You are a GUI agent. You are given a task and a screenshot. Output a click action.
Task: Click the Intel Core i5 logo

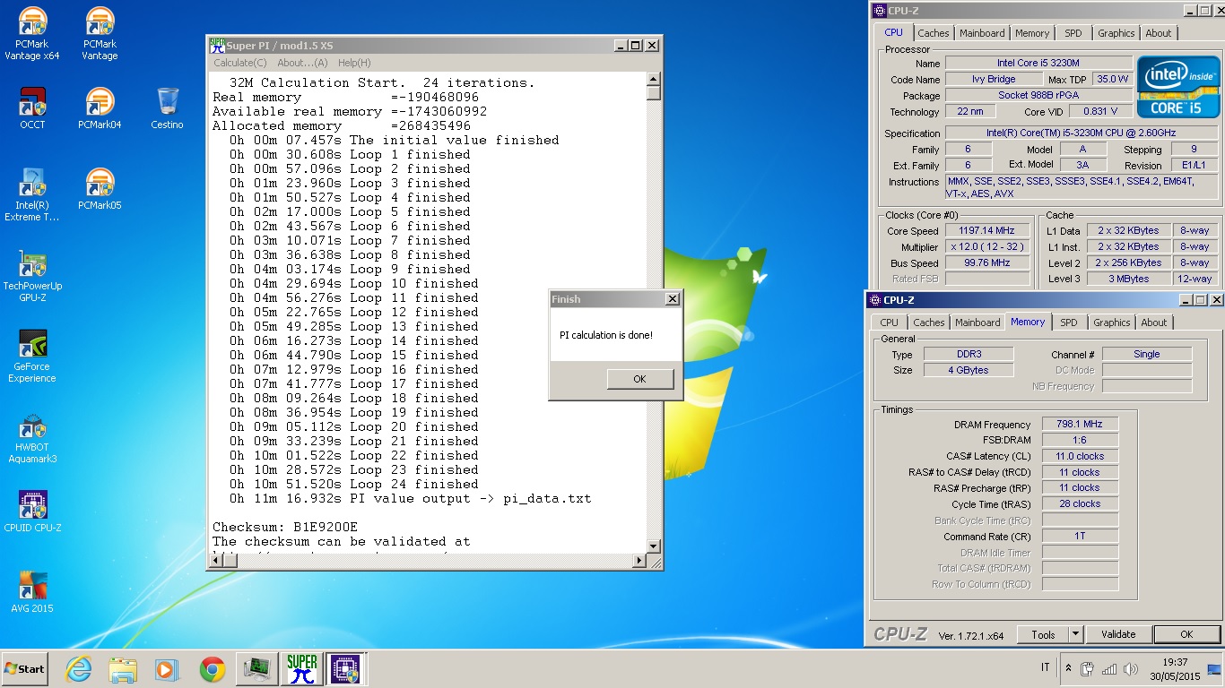pyautogui.click(x=1178, y=87)
